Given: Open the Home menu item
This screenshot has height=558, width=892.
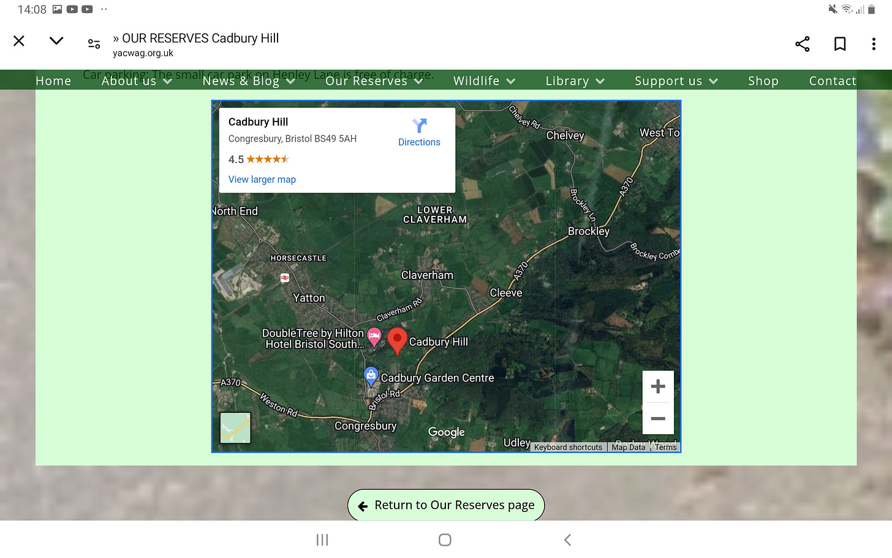Looking at the screenshot, I should tap(53, 81).
